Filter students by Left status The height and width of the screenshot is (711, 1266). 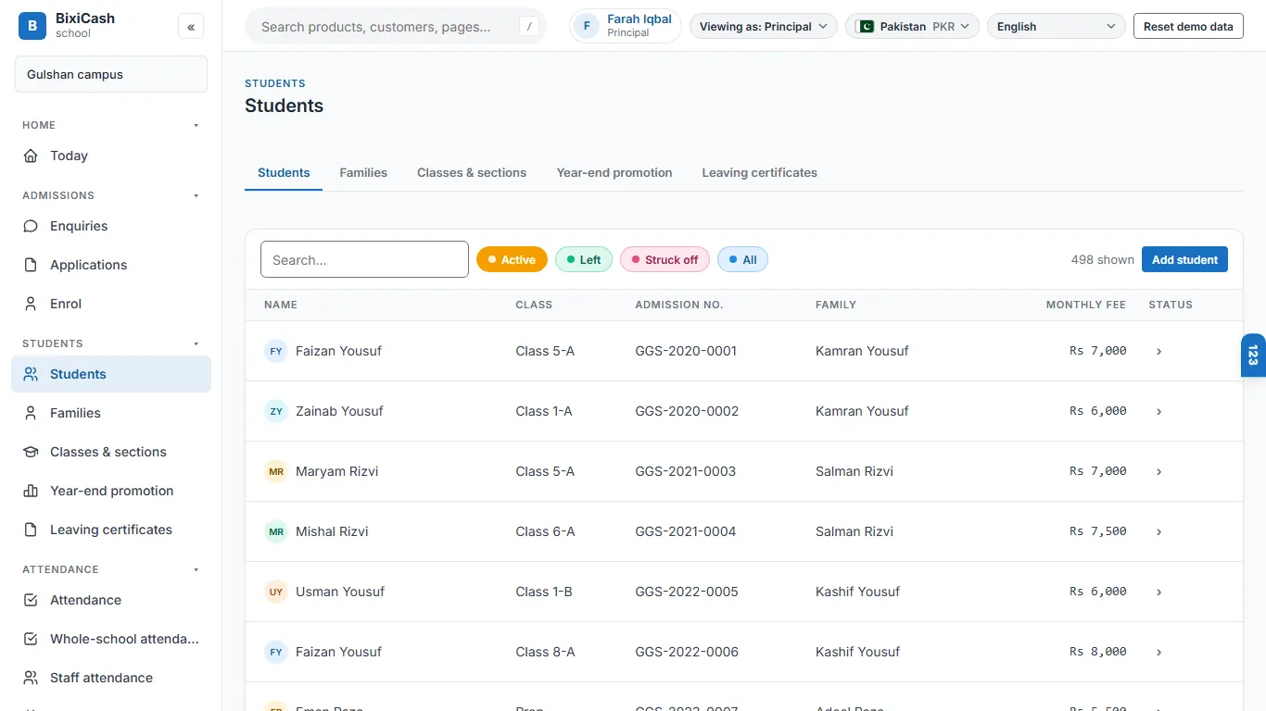(584, 260)
